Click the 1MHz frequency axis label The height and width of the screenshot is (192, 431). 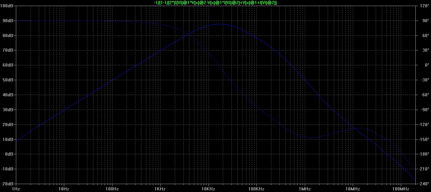[x=304, y=189]
